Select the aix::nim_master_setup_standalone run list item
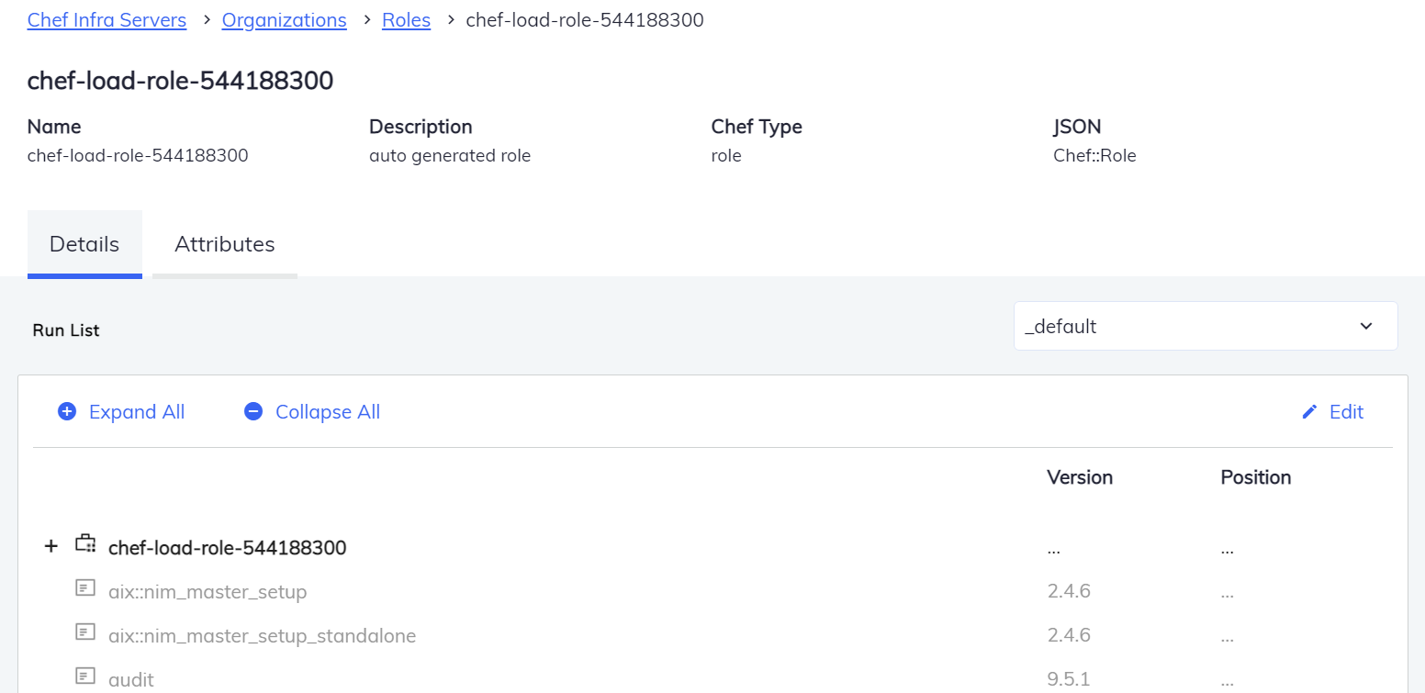 point(262,636)
